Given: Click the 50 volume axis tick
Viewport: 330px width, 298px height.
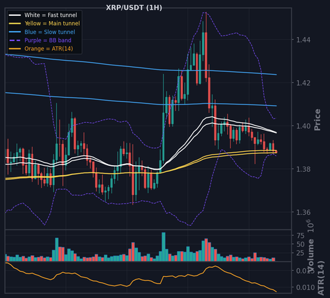Looking at the screenshot, I should point(300,244).
